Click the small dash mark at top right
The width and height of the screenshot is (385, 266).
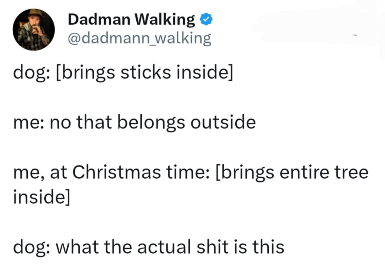point(355,35)
